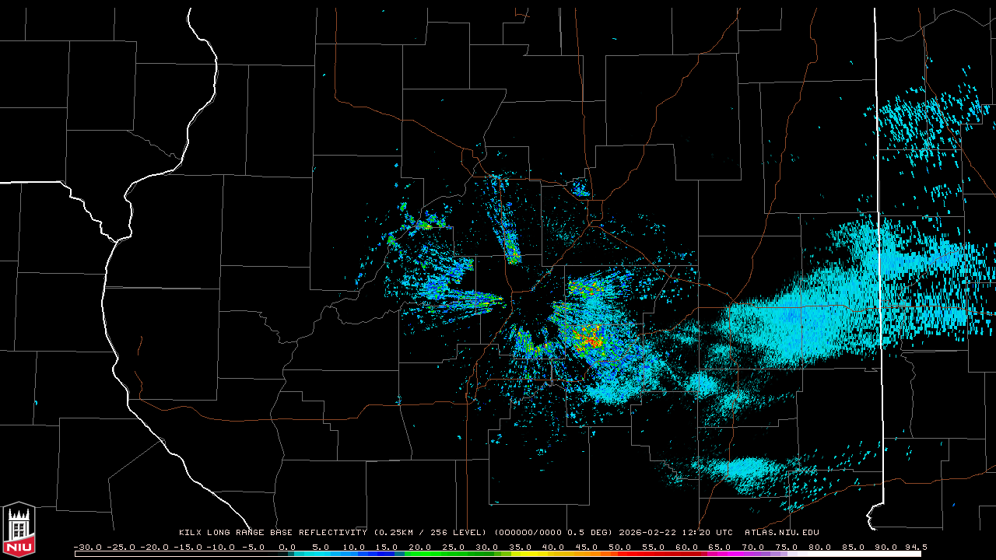Click the cyan 5.0 dBZ portion of color bar
Screen dimensions: 996x560
point(321,554)
